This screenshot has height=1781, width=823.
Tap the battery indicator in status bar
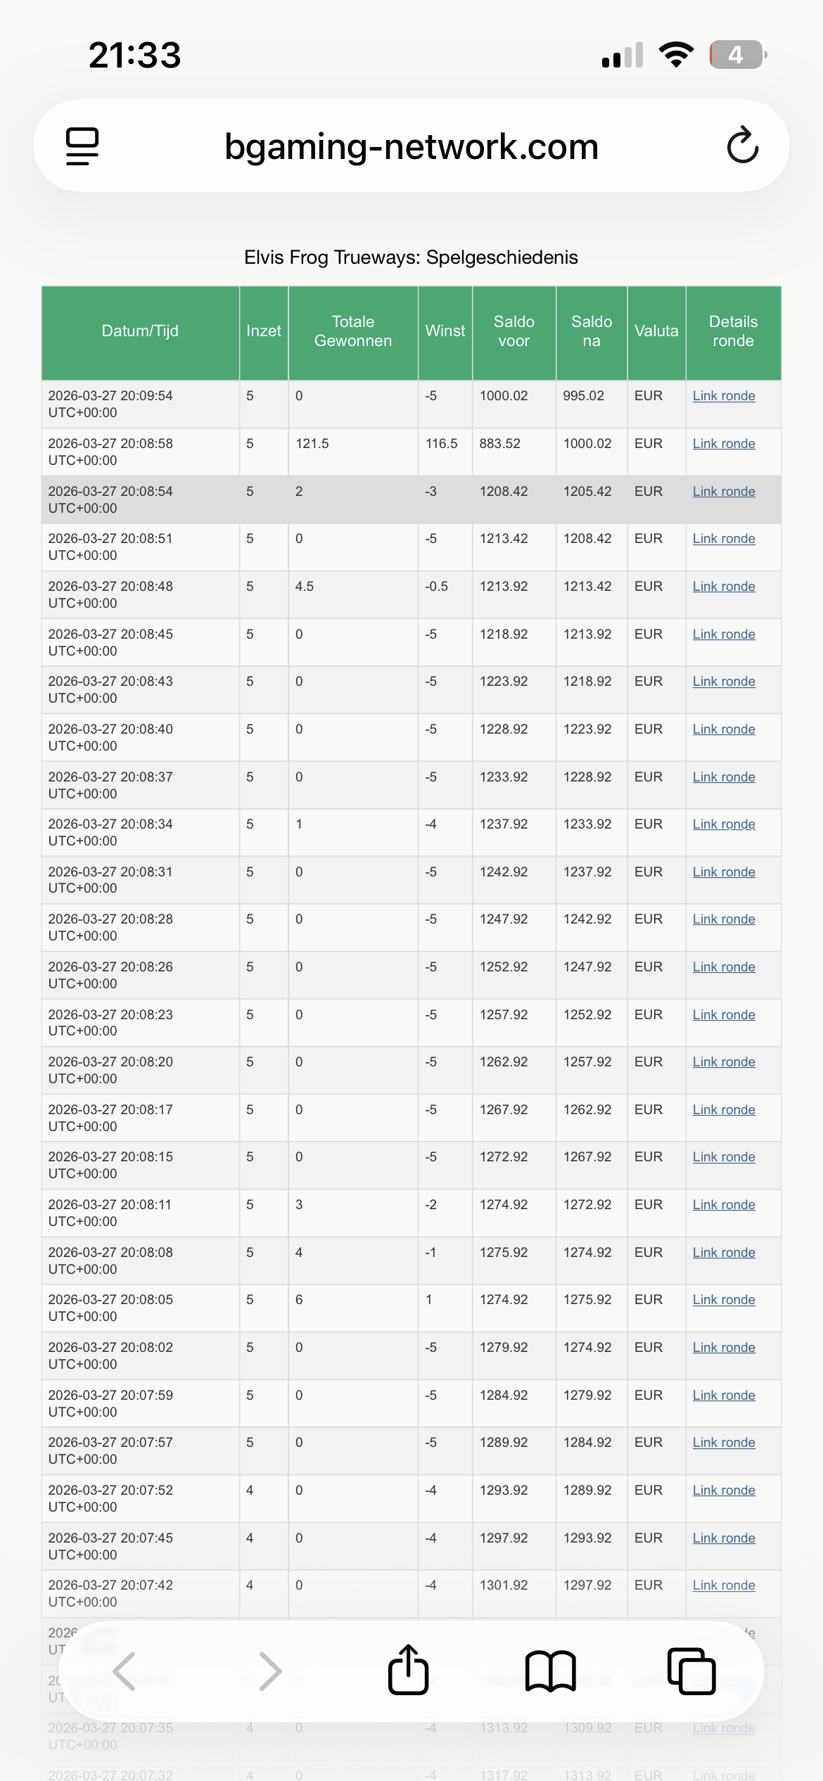point(737,55)
